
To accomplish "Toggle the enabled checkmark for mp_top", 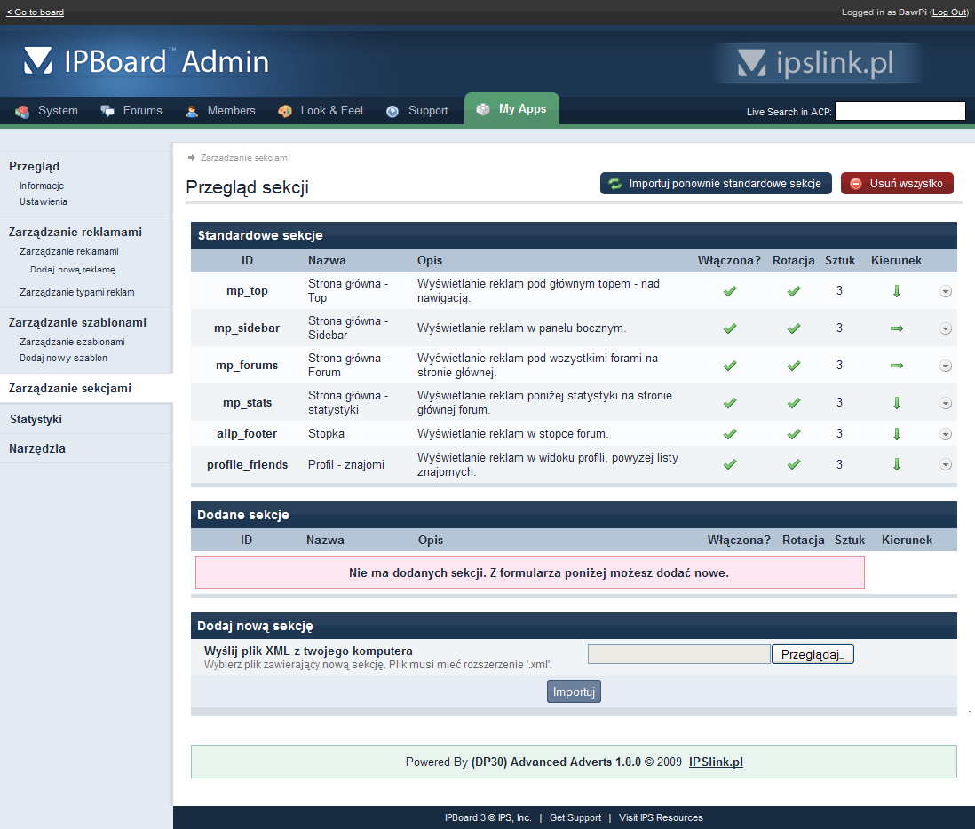I will pyautogui.click(x=730, y=291).
